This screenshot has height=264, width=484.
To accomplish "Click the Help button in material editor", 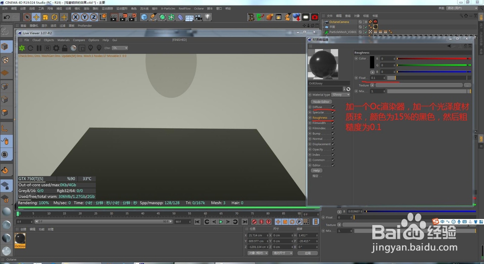I will coord(317,171).
